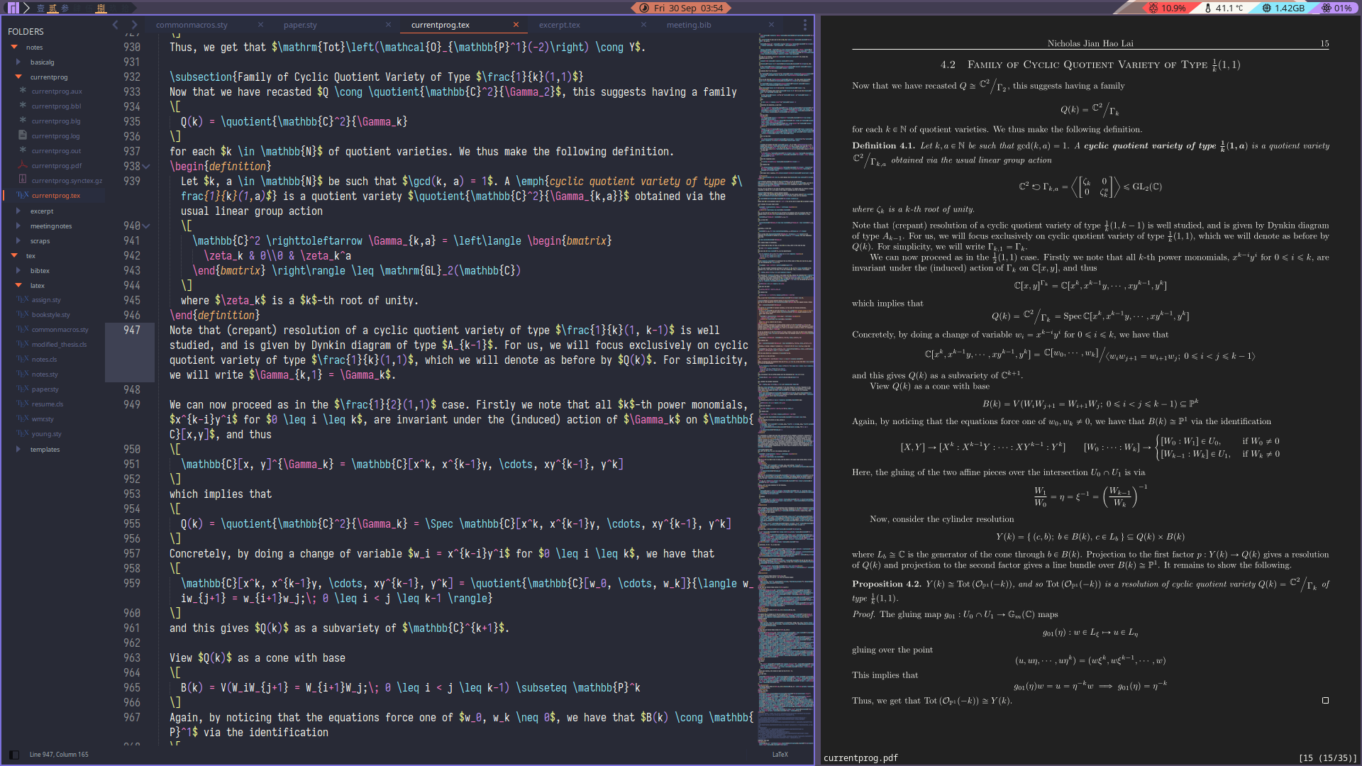Click the CPU usage 10.9% indicator icon

1153,9
